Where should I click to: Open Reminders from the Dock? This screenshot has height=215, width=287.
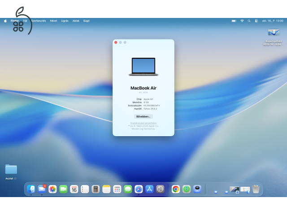pos(85,189)
